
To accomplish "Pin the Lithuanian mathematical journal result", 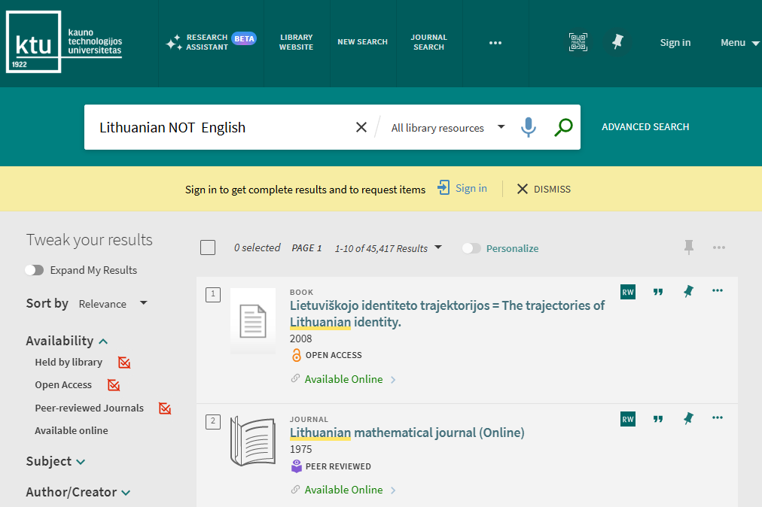I will pyautogui.click(x=688, y=419).
